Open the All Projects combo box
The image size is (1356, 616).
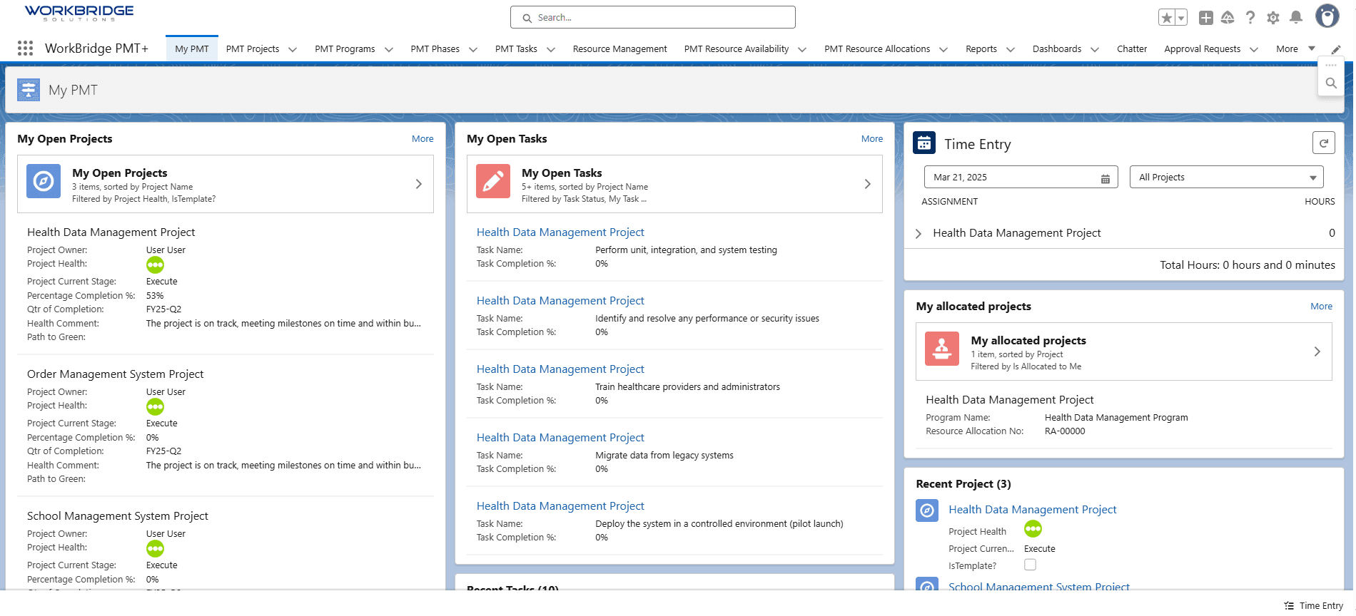pyautogui.click(x=1227, y=178)
